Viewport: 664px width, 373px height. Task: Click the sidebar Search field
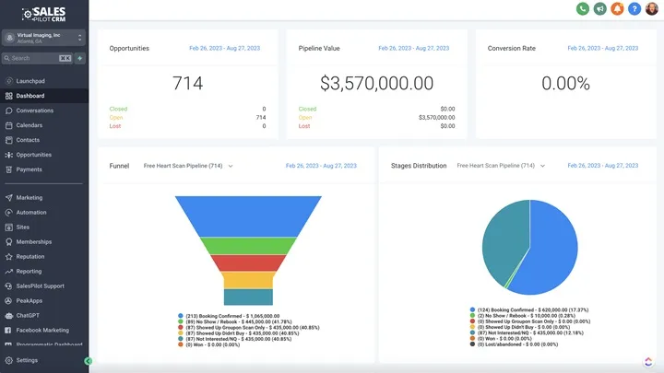click(32, 58)
